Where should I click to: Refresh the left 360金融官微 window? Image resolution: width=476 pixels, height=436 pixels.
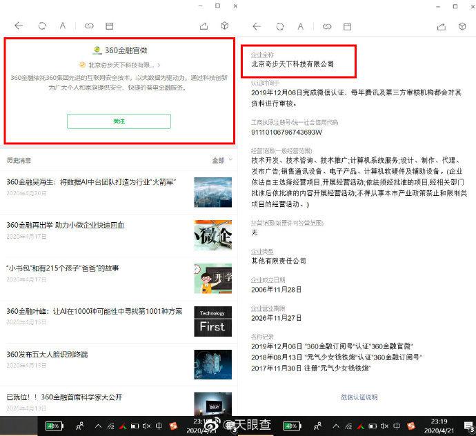click(42, 26)
